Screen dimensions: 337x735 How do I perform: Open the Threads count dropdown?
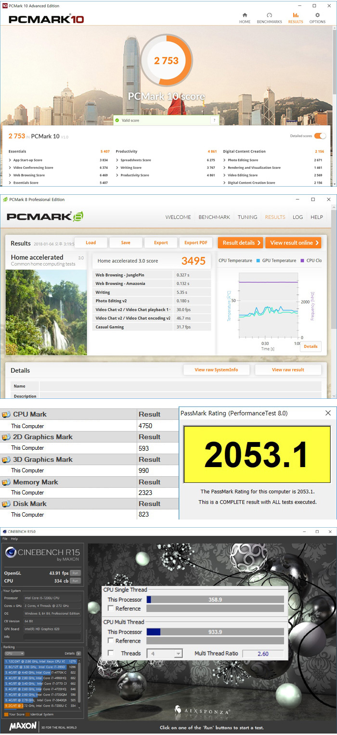(x=179, y=653)
